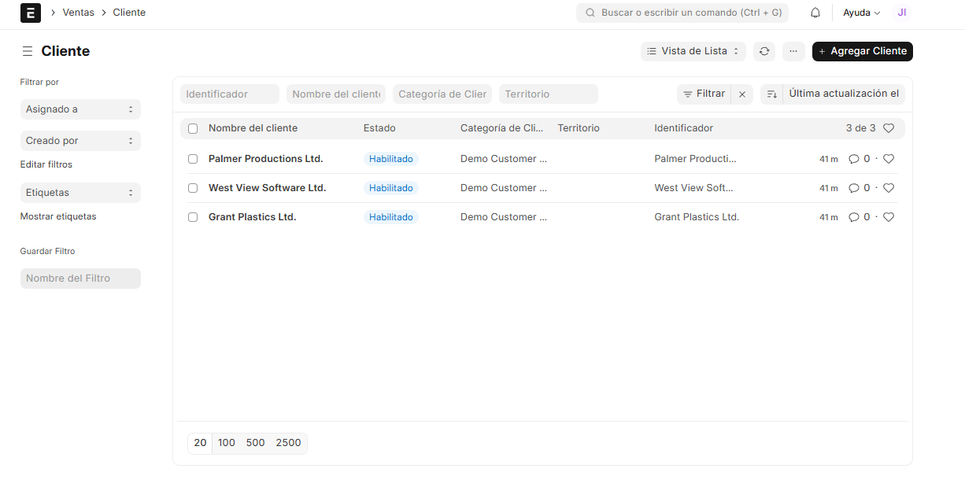This screenshot has width=965, height=498.
Task: Open the Ayuda menu
Action: point(861,13)
